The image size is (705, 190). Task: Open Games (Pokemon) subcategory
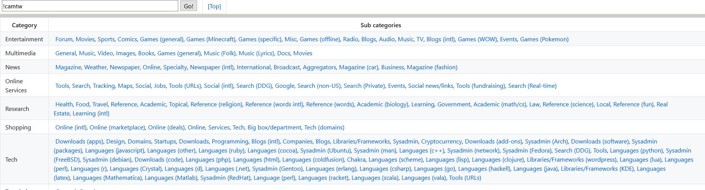pyautogui.click(x=544, y=39)
